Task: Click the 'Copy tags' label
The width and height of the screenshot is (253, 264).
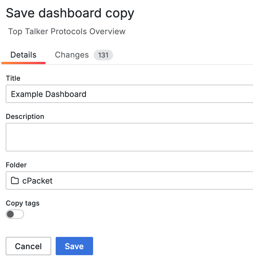Action: click(23, 203)
